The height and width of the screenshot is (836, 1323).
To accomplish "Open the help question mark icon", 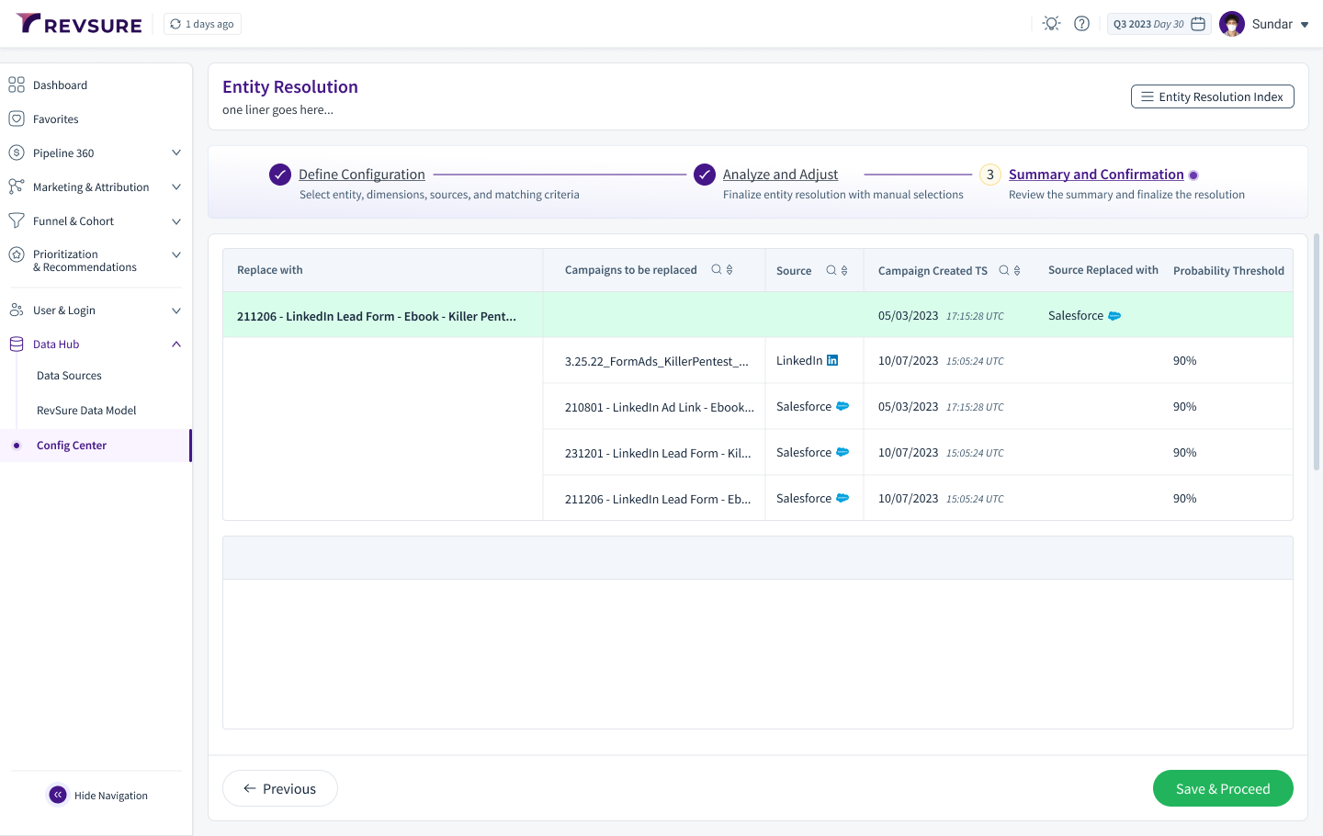I will [1082, 24].
